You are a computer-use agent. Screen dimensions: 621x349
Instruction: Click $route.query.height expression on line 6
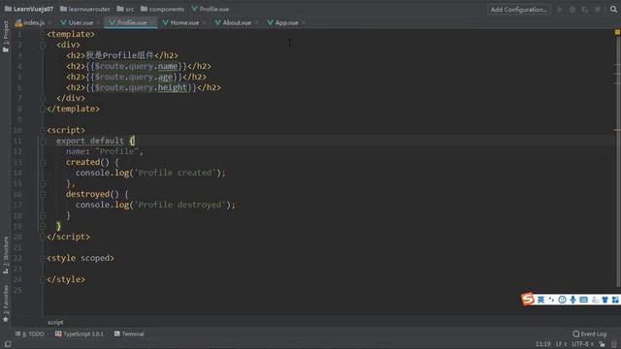[x=141, y=87]
